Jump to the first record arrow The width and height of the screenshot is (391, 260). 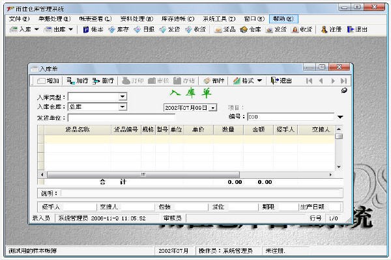[x=309, y=81]
